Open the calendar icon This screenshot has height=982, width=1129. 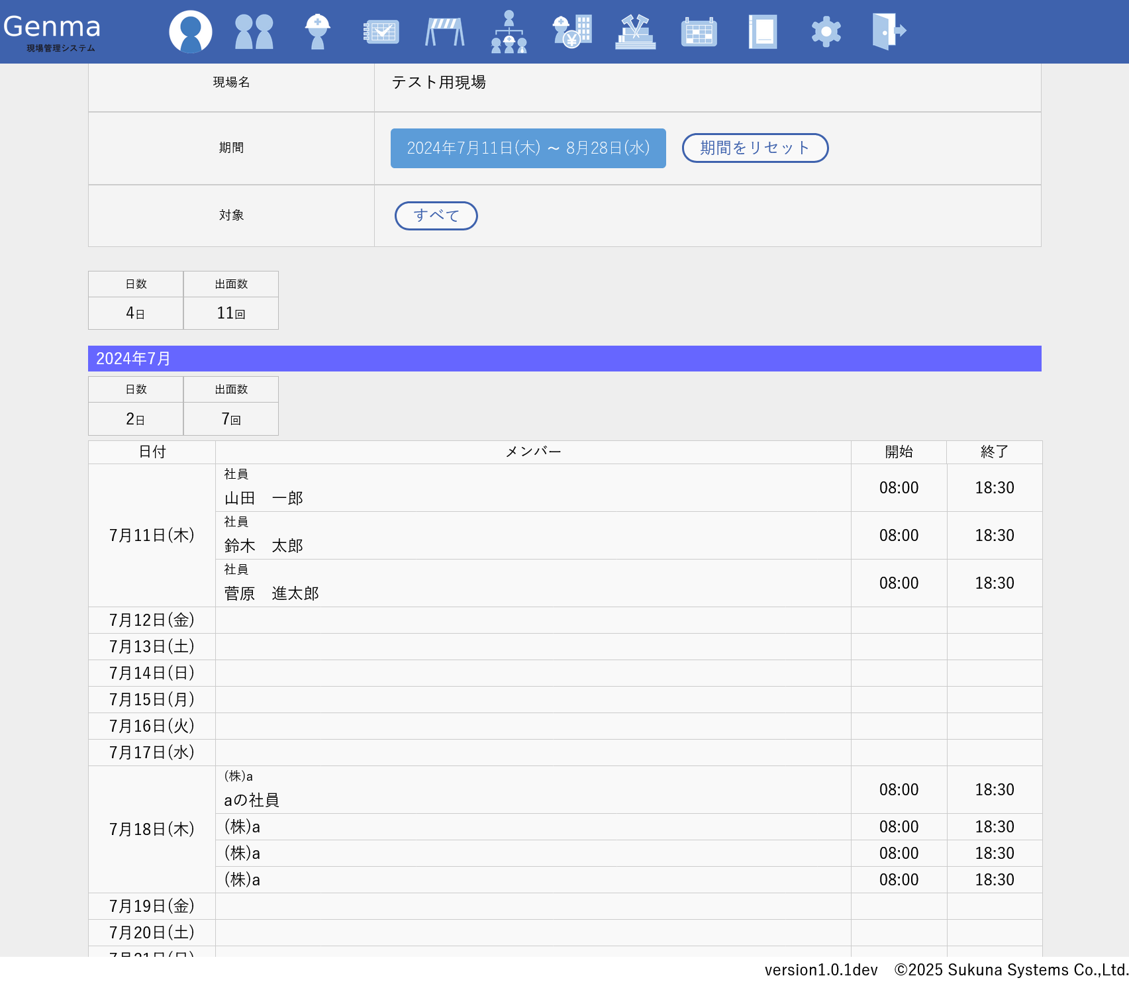coord(699,31)
